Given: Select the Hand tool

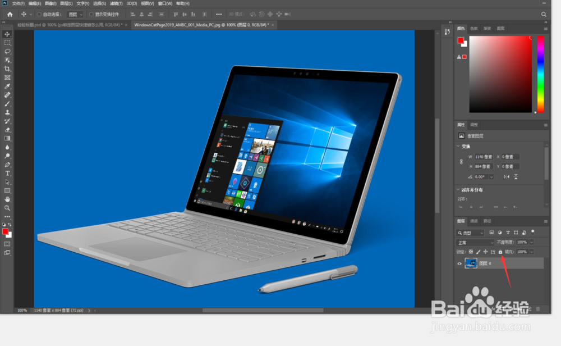Looking at the screenshot, I should [7, 199].
